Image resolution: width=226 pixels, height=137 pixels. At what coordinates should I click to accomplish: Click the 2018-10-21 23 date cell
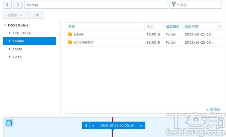pos(199,34)
